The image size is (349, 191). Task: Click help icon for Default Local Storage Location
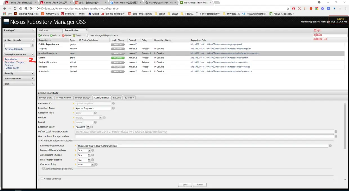point(336,132)
